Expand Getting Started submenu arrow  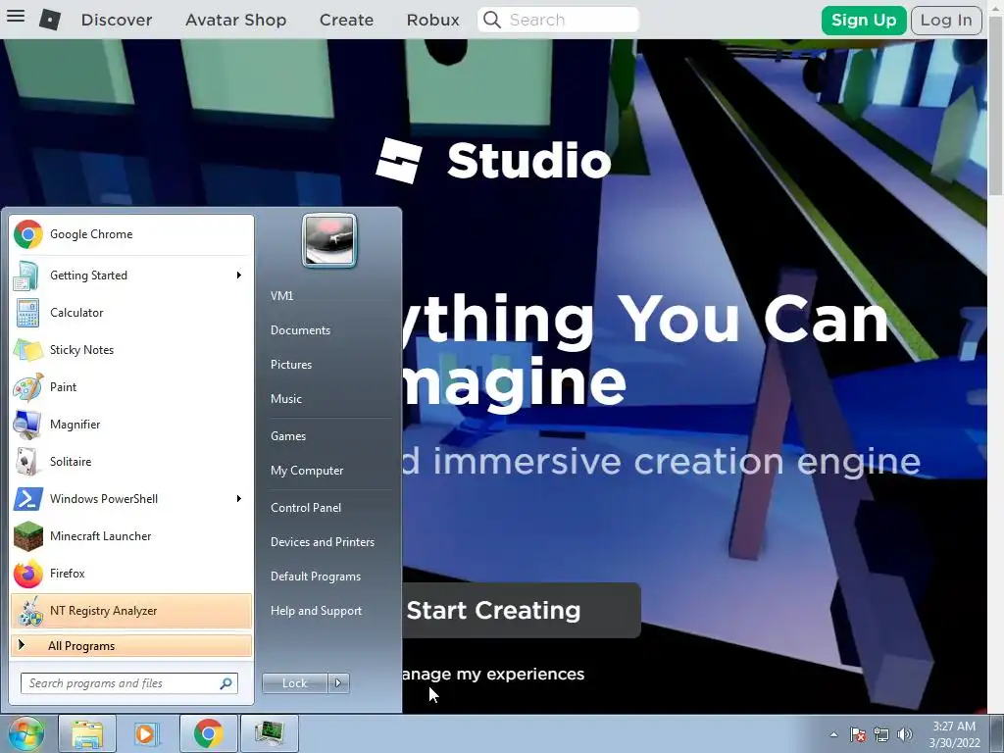pos(239,276)
